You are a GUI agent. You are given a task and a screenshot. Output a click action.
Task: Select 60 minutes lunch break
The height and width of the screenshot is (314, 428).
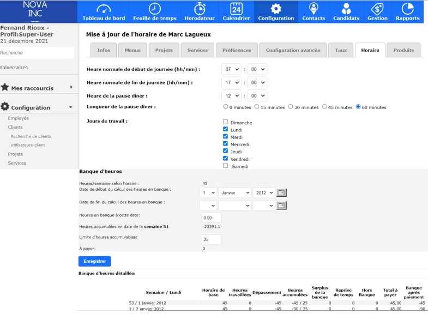coord(358,107)
